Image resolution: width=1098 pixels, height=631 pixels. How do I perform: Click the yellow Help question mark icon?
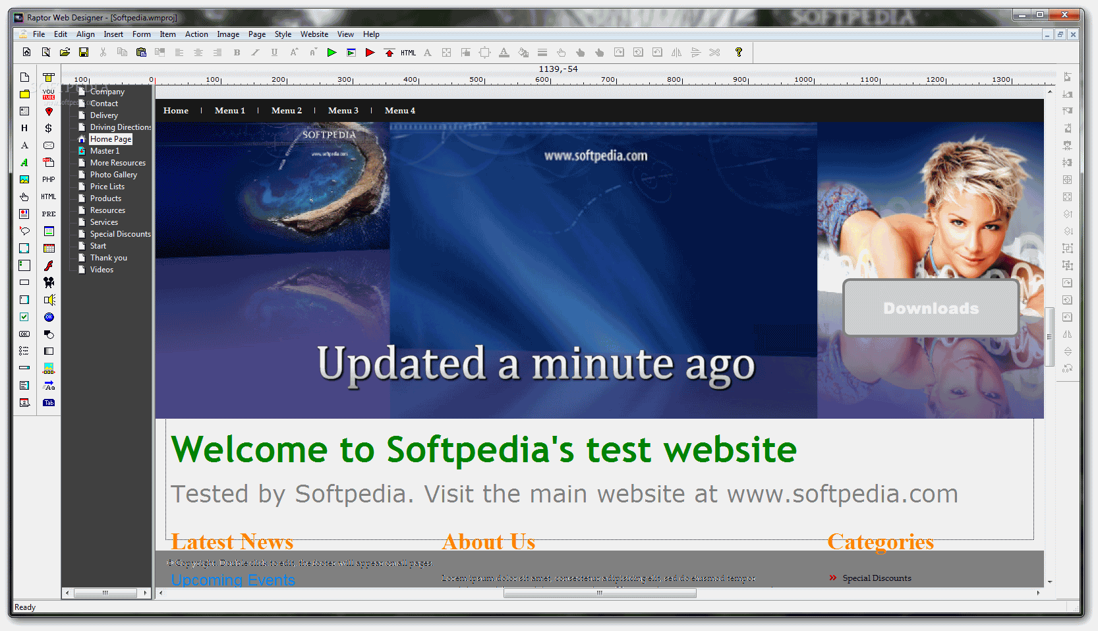[x=739, y=52]
